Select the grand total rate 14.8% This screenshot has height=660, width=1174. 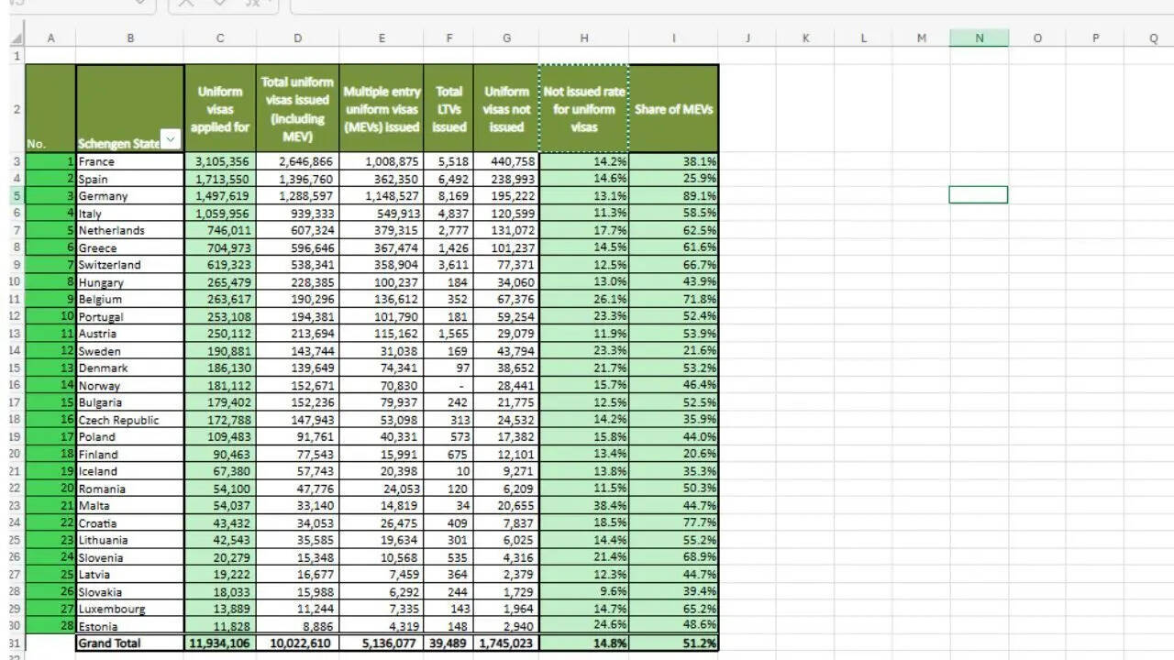pos(584,643)
